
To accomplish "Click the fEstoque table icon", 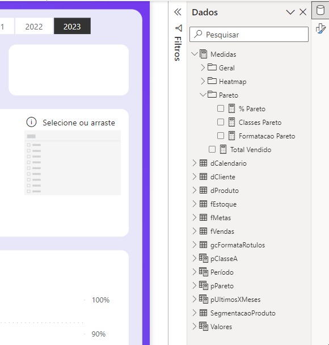I will click(x=203, y=204).
